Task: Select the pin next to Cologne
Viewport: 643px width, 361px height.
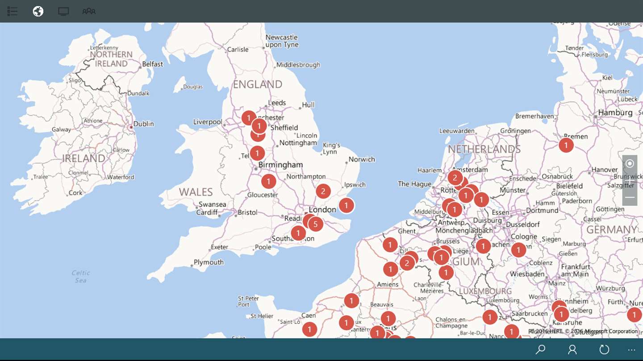Action: [x=518, y=250]
